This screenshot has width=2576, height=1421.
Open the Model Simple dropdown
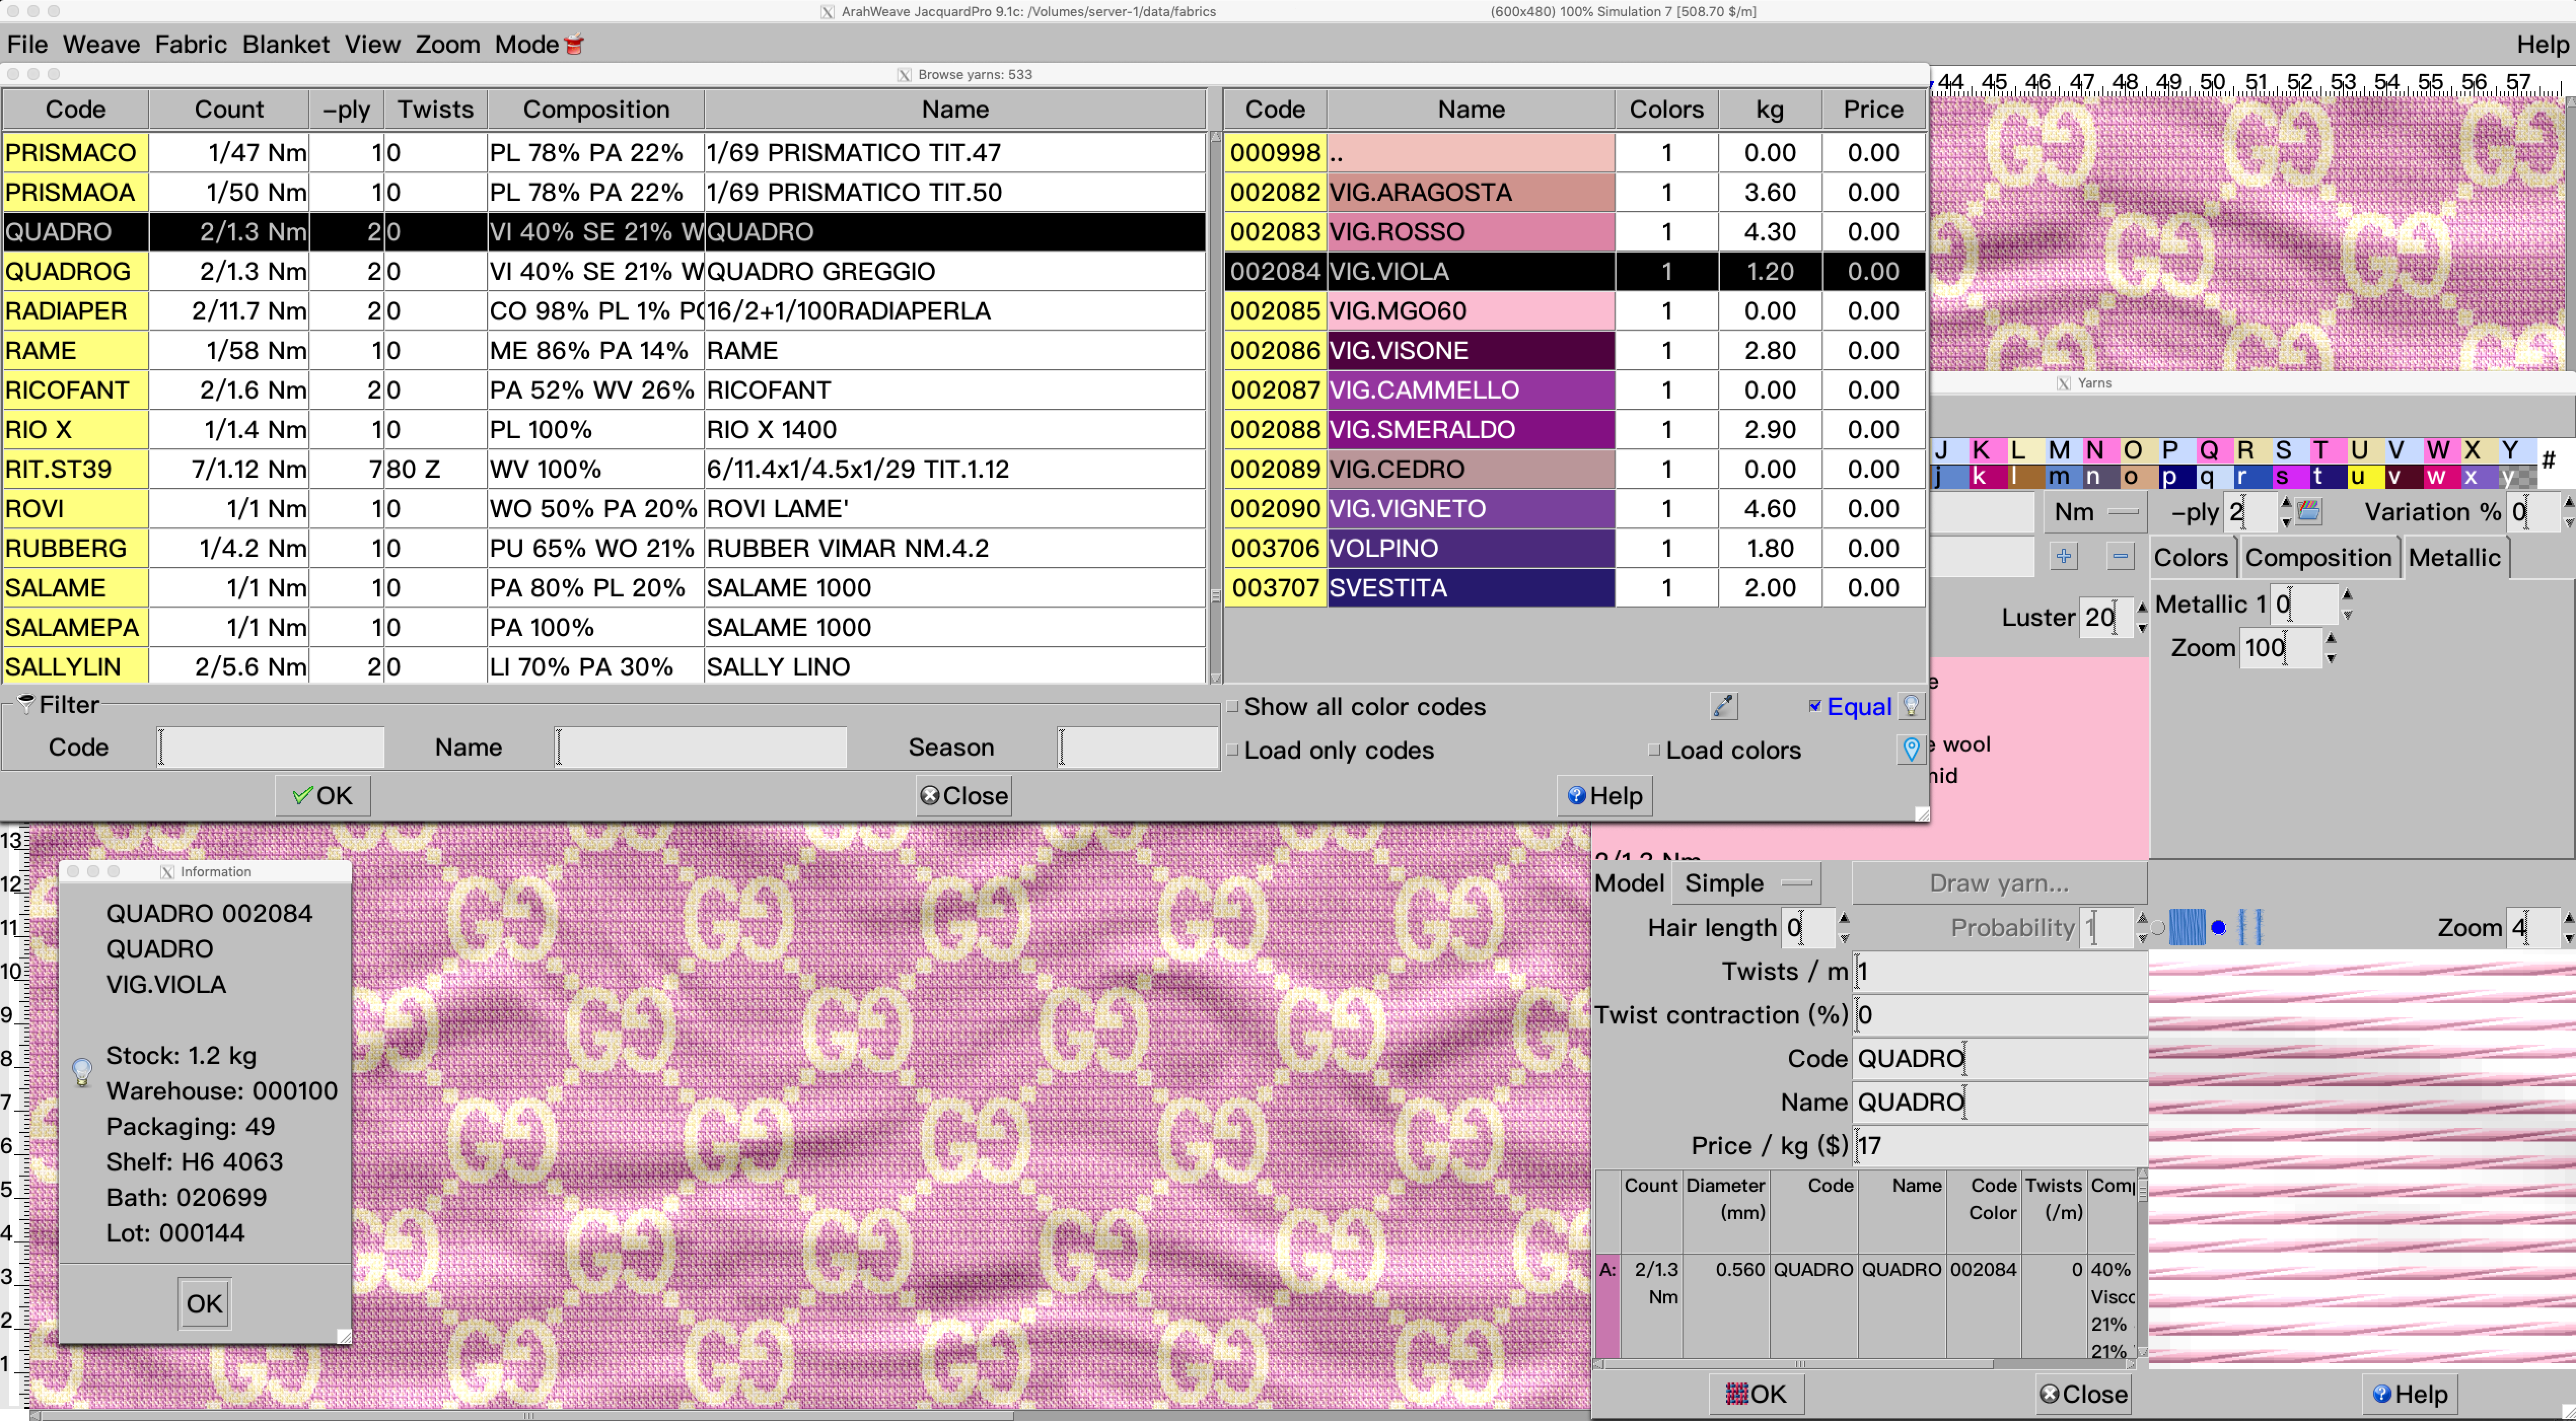coord(1746,883)
